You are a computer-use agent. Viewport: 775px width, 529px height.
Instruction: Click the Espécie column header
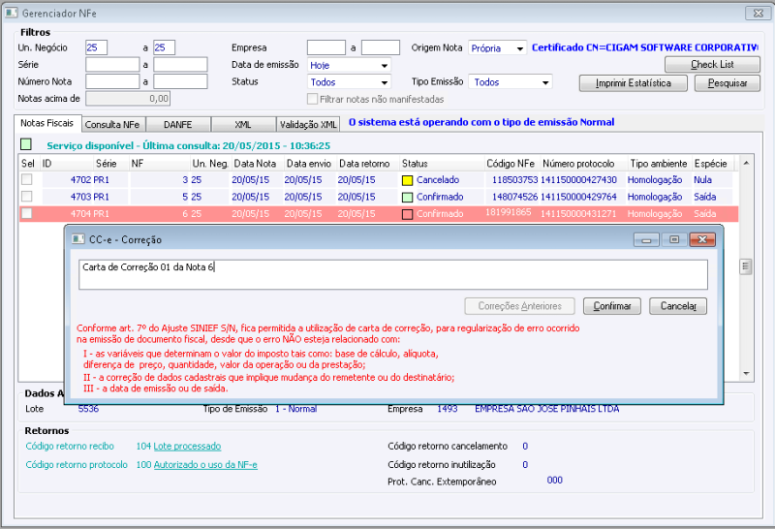pos(710,164)
